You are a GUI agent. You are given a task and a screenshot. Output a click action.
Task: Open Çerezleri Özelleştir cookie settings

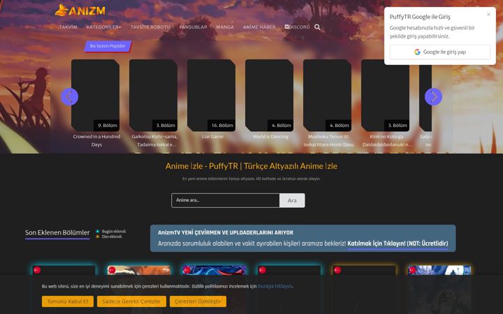click(x=198, y=301)
